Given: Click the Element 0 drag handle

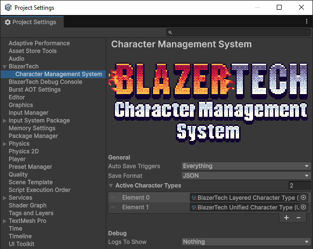Looking at the screenshot, I should [113, 197].
